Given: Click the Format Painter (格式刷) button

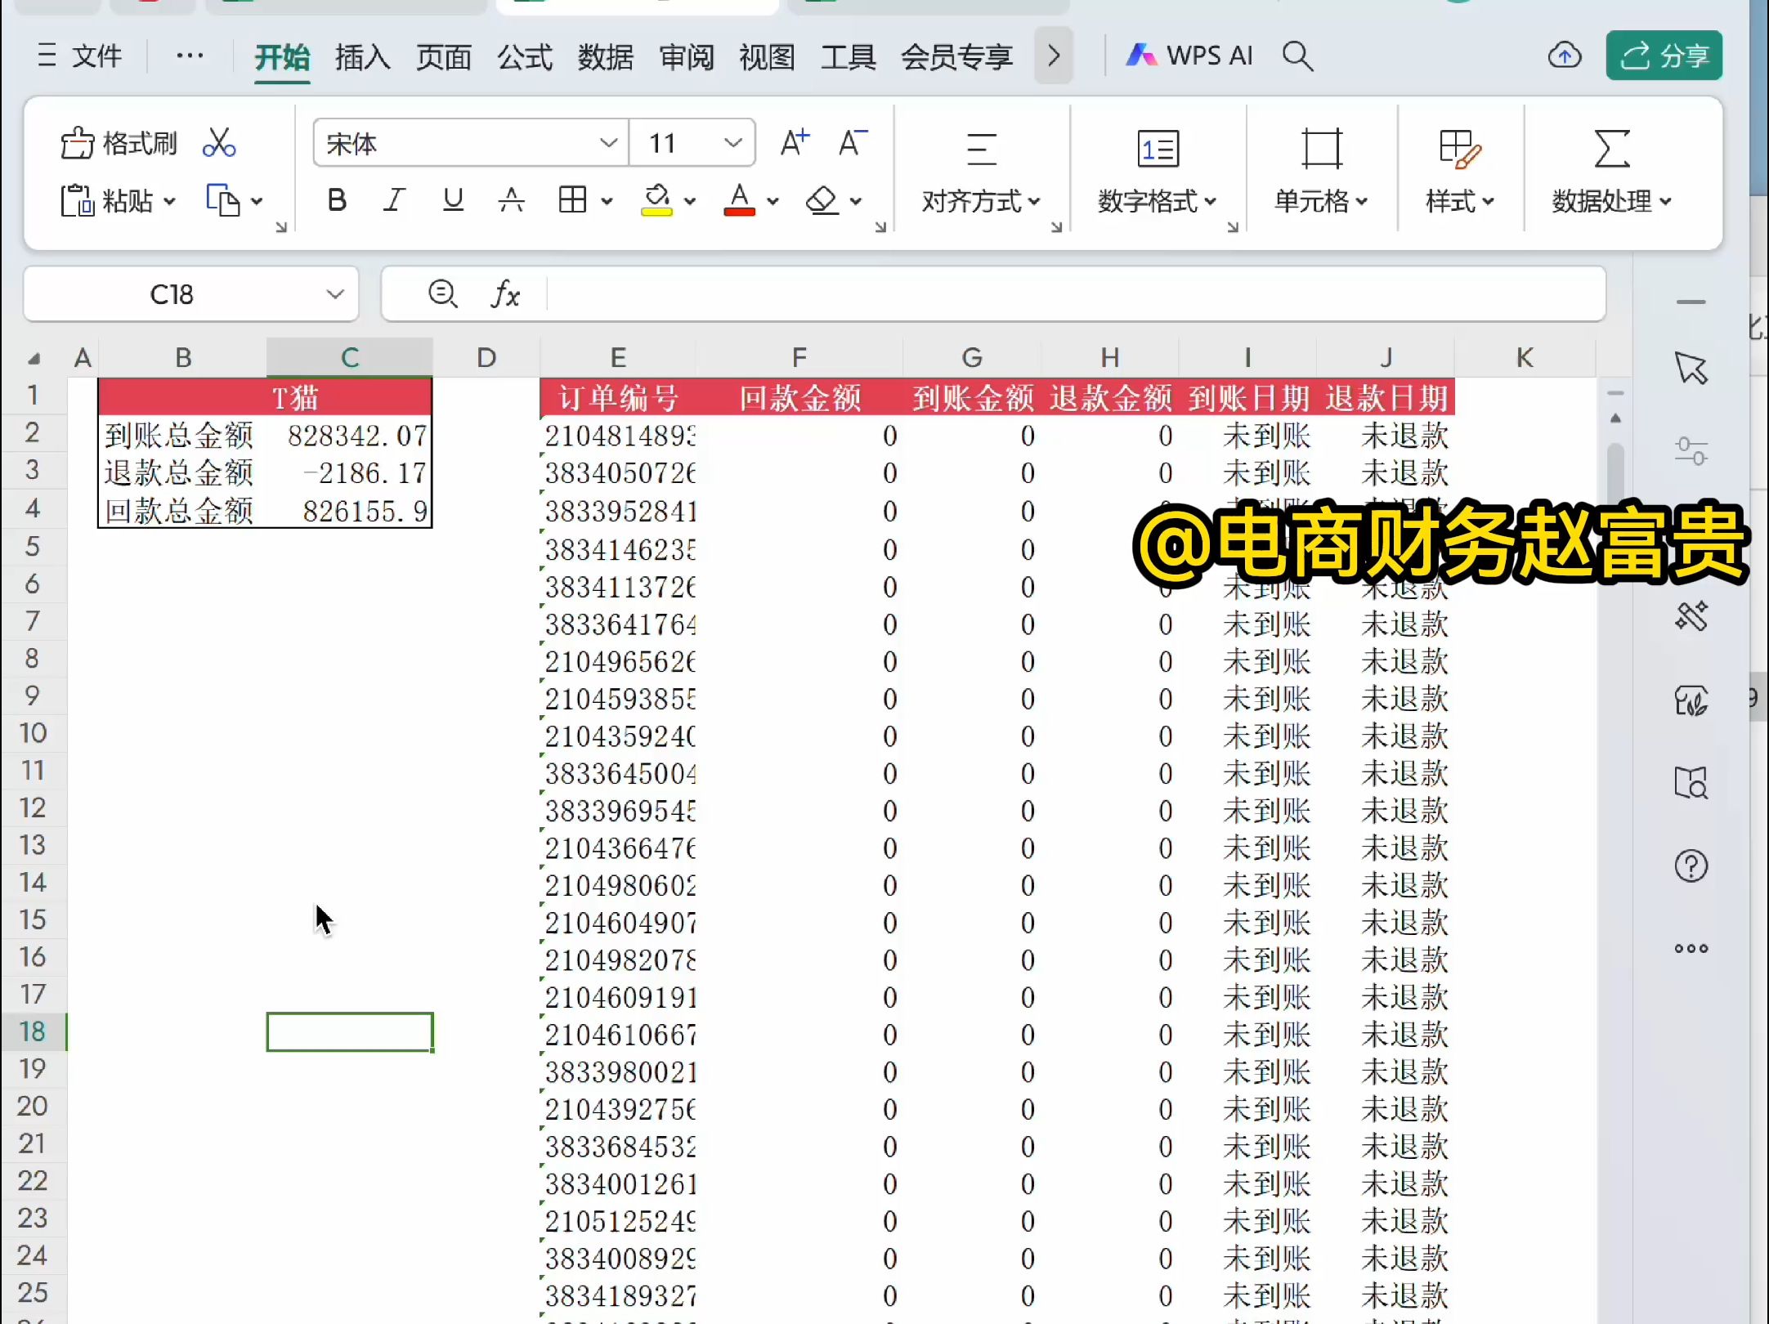Looking at the screenshot, I should 119,144.
